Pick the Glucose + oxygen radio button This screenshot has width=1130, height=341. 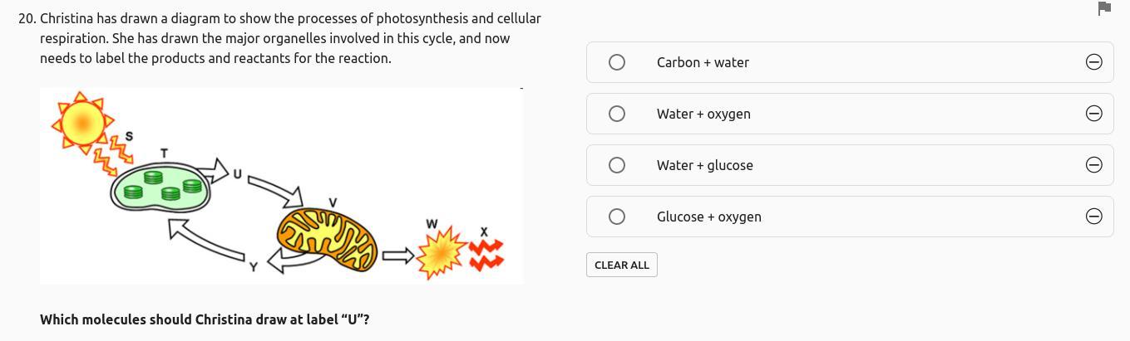point(617,217)
